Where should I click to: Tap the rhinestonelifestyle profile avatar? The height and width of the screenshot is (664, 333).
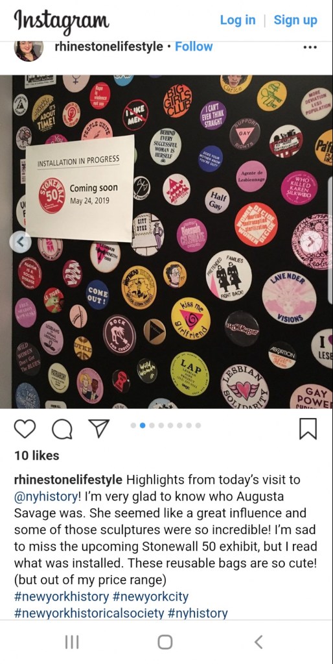29,51
